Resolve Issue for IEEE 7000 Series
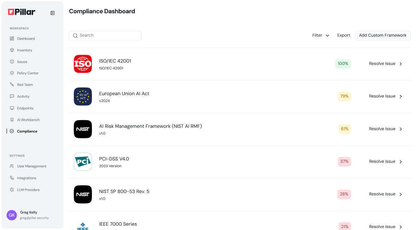 pos(382,227)
